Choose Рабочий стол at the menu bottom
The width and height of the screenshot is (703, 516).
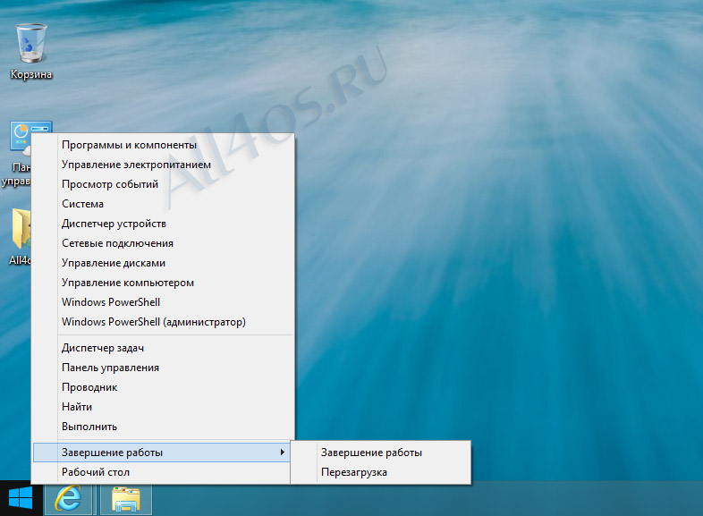(x=161, y=472)
